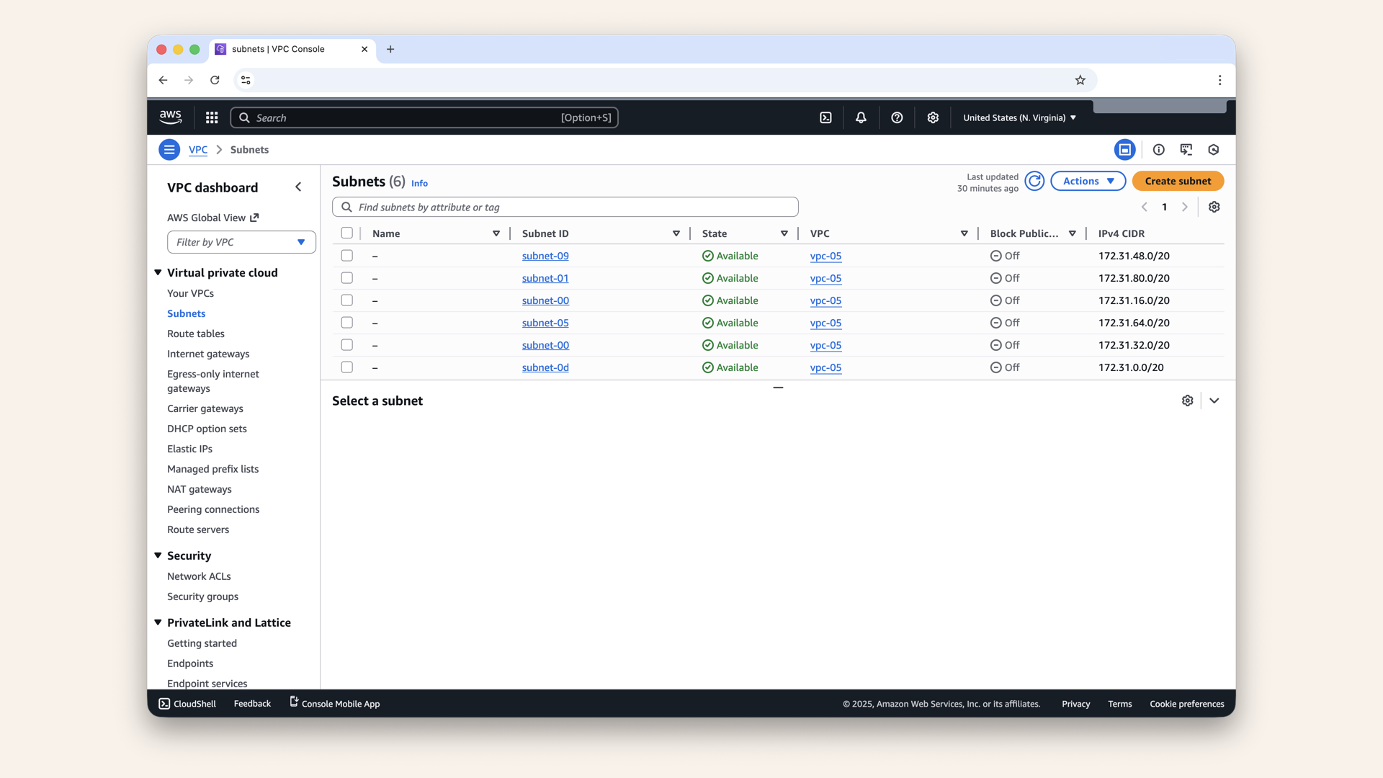Open CloudShell from the top navigation bar
The width and height of the screenshot is (1383, 778).
coord(825,117)
